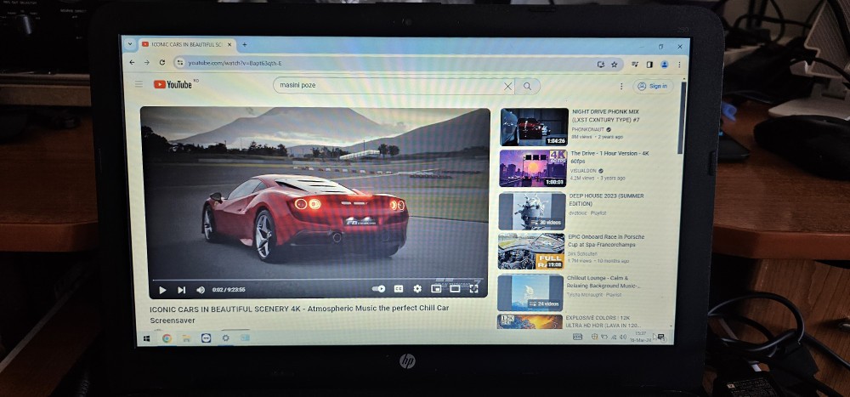Open Settings gear in taskbar
This screenshot has height=397, width=850.
click(225, 337)
